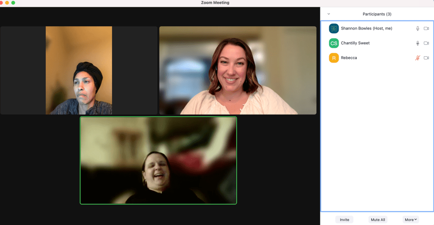Click Rebecca's video camera icon
The width and height of the screenshot is (434, 225).
tap(426, 58)
